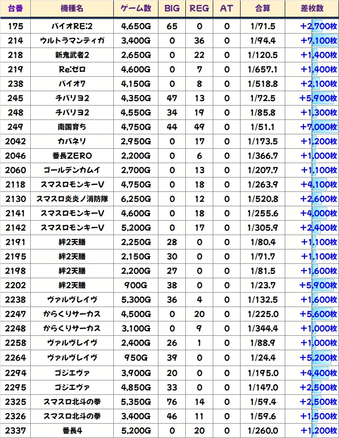Click the 6,250G game count cell
The image size is (339, 438).
coord(136,199)
